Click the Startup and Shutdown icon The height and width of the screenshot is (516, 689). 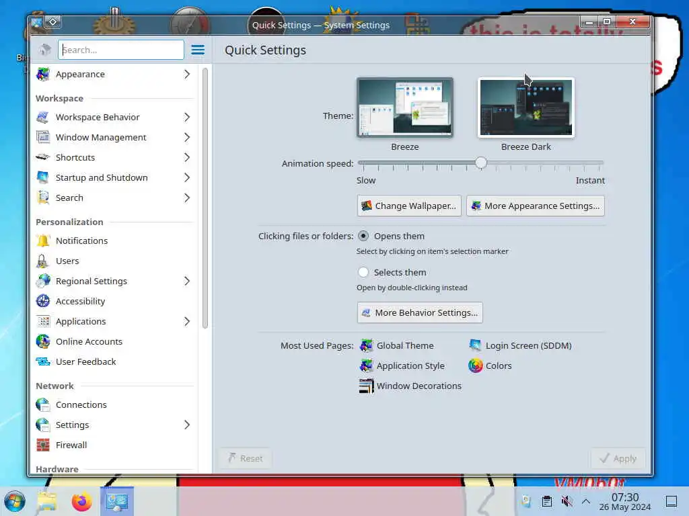click(x=43, y=177)
